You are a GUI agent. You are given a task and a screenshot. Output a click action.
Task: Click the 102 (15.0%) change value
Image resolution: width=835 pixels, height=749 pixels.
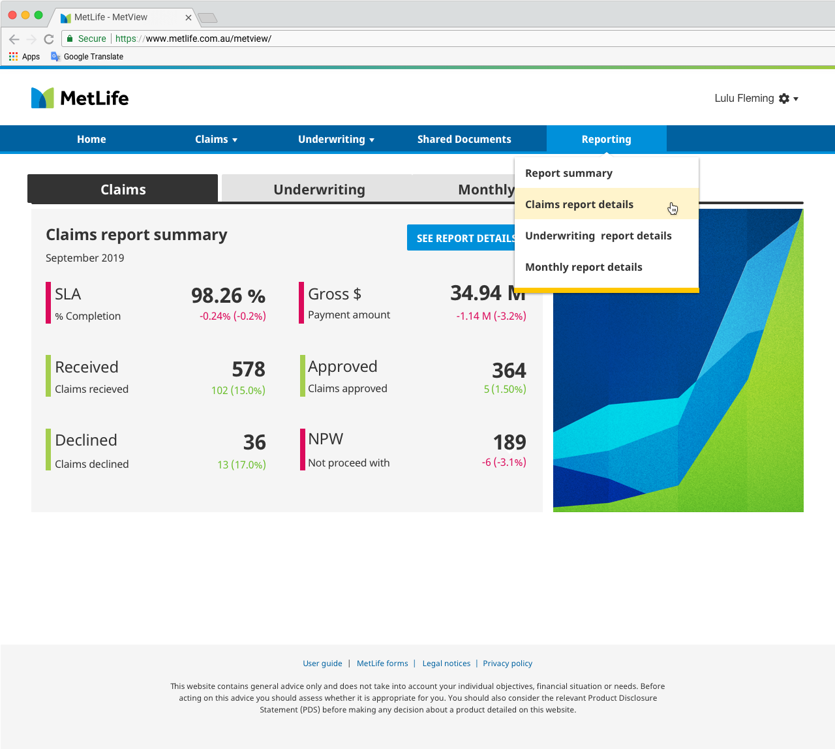238,390
